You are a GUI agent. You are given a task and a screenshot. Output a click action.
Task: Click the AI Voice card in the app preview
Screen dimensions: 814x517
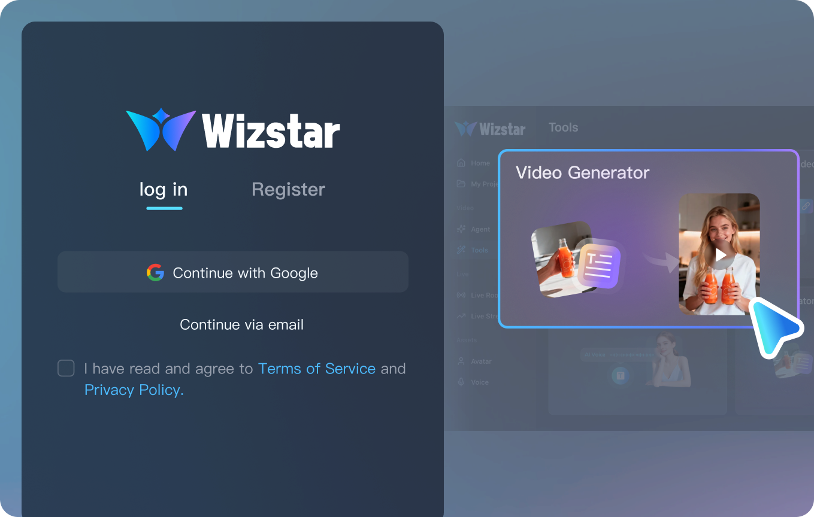[637, 373]
